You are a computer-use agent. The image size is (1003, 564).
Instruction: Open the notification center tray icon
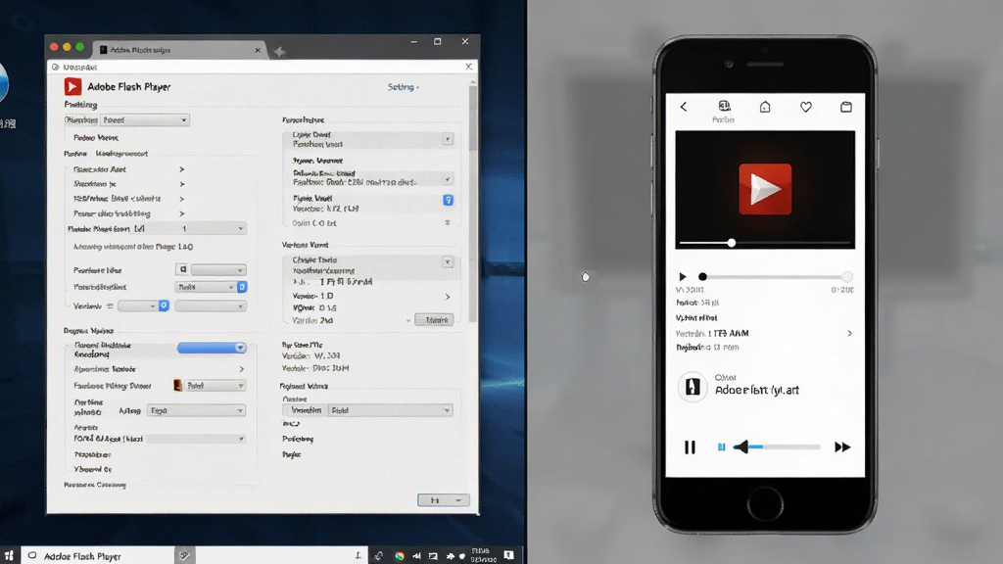pos(508,555)
